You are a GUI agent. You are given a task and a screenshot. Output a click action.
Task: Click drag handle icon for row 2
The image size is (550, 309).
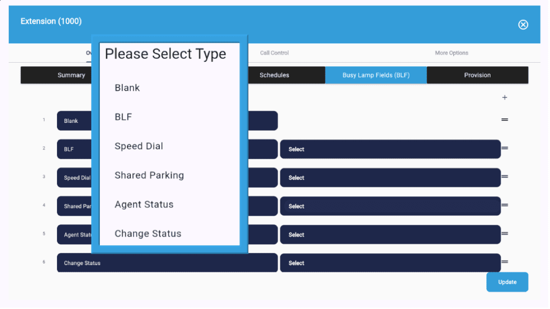(x=505, y=148)
